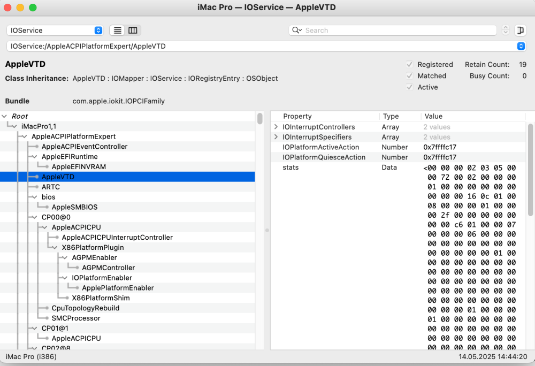The width and height of the screenshot is (535, 366).
Task: Expand the IOInterruptControllers array
Action: pos(276,127)
